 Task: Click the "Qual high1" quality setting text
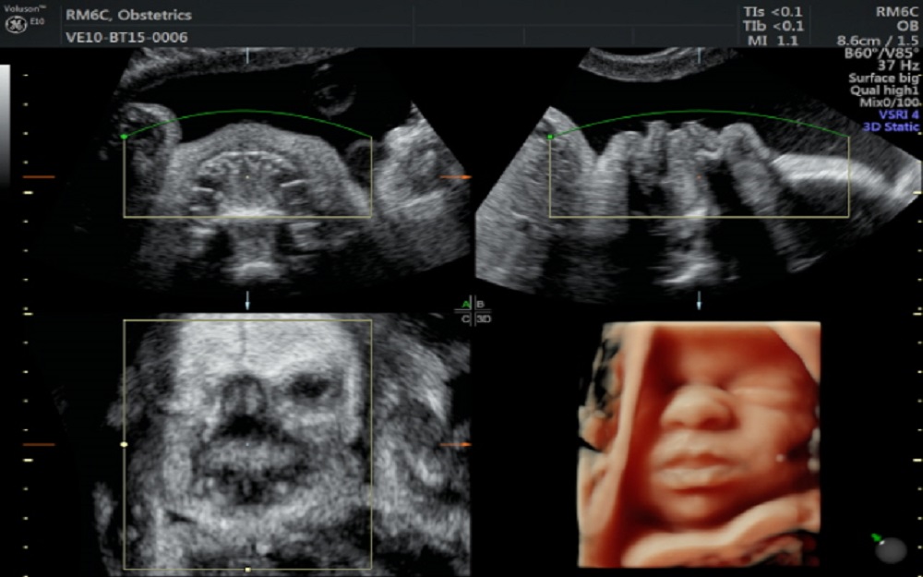[884, 90]
